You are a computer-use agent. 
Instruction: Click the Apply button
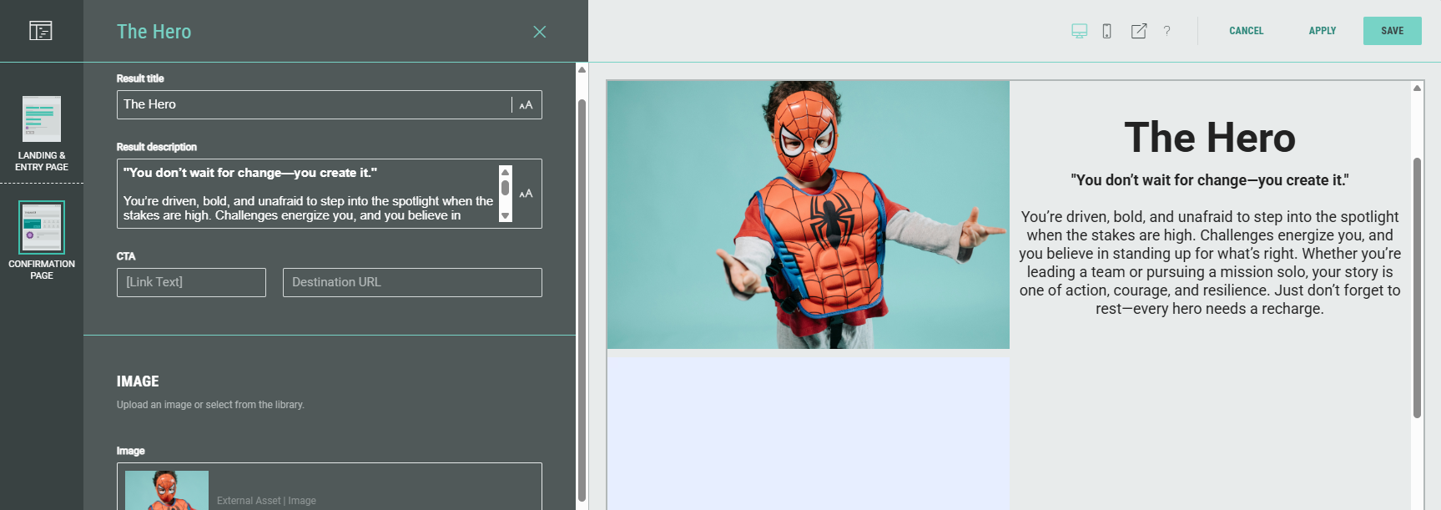(x=1322, y=31)
